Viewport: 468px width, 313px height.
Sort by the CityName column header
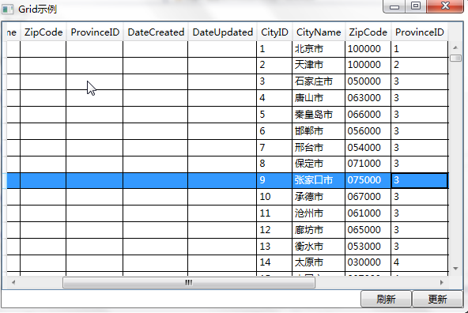[319, 32]
